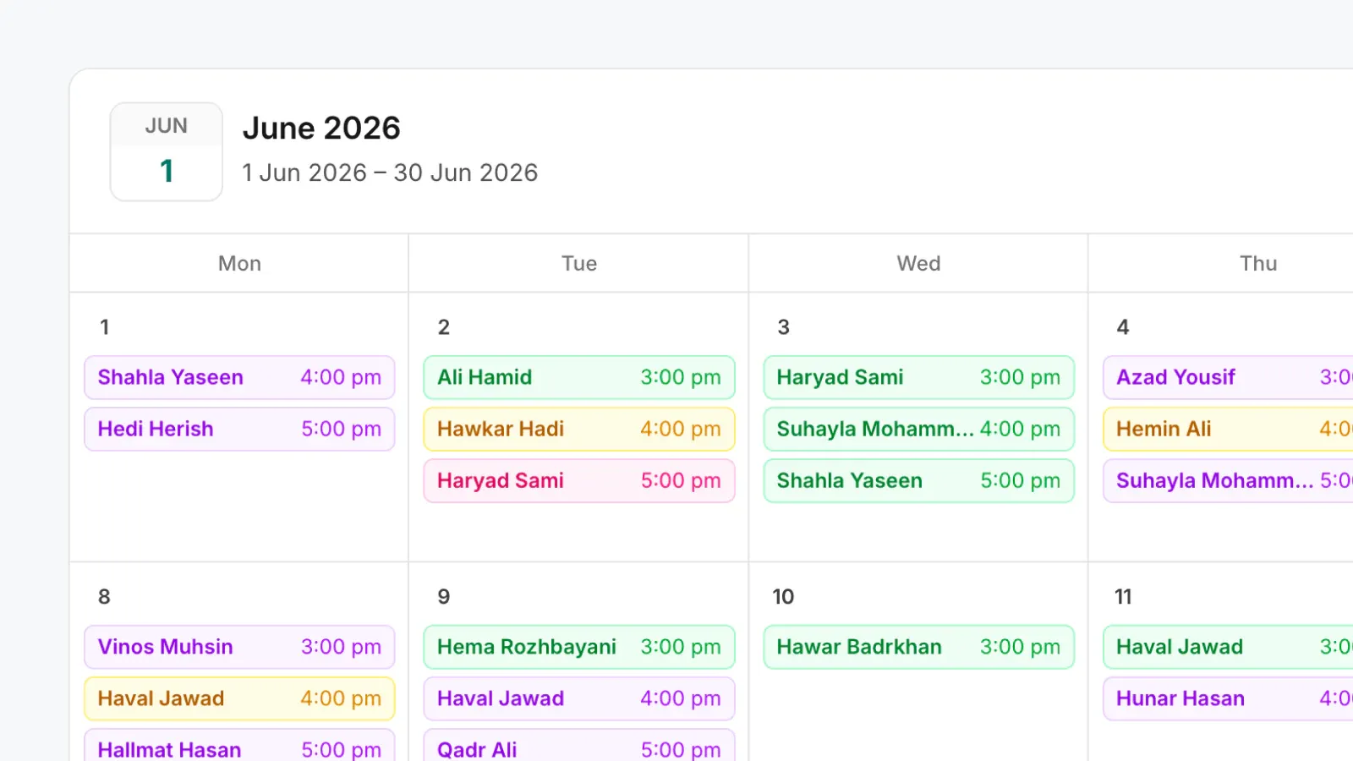1353x761 pixels.
Task: Select Ali Hamid 3:00 pm appointment
Action: coord(579,377)
